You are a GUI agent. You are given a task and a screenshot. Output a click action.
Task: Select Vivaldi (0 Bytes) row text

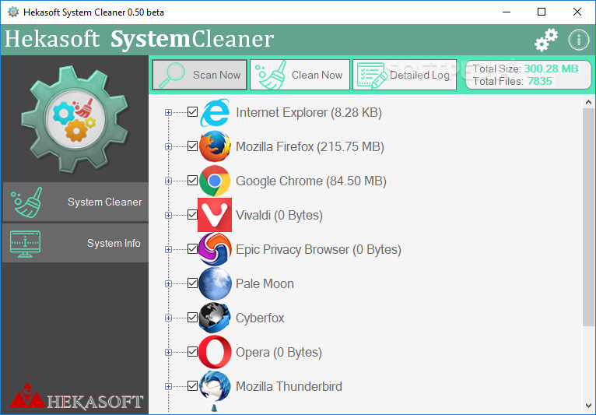[x=279, y=216]
